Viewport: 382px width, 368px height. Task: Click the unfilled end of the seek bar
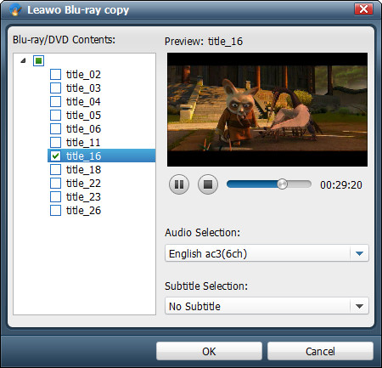(300, 184)
